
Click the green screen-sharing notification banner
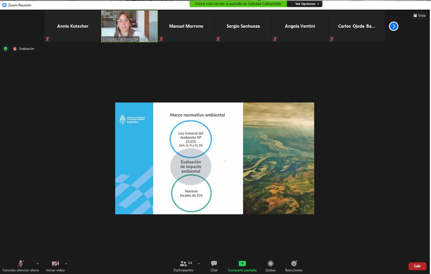pyautogui.click(x=238, y=4)
